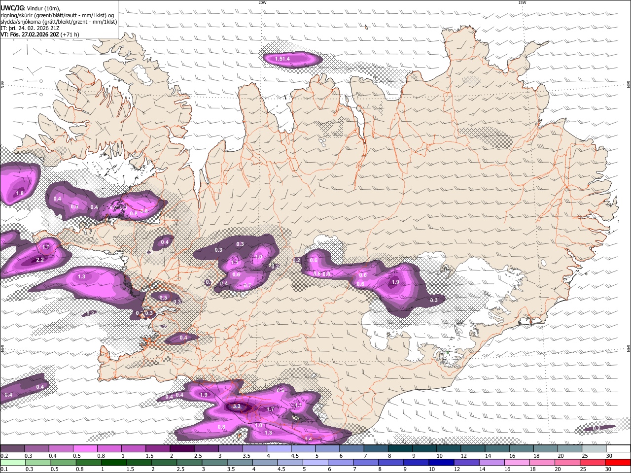Screen dimensions: 631x473
Task: Click the lower-row legend label 25
Action: pyautogui.click(x=584, y=469)
